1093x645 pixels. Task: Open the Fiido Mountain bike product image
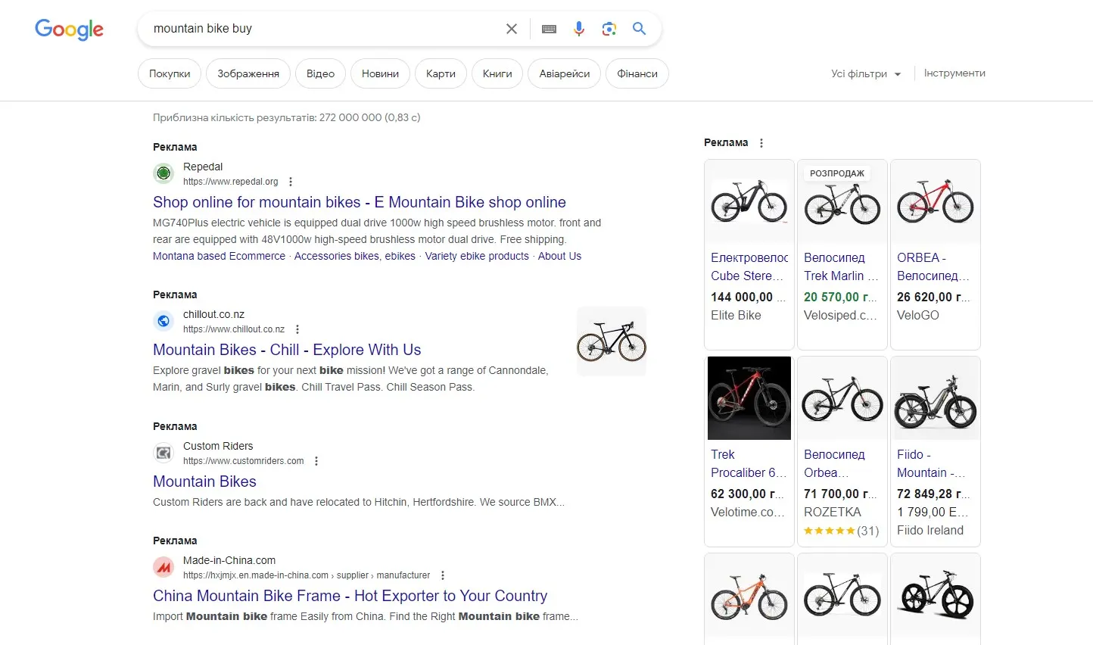point(936,398)
